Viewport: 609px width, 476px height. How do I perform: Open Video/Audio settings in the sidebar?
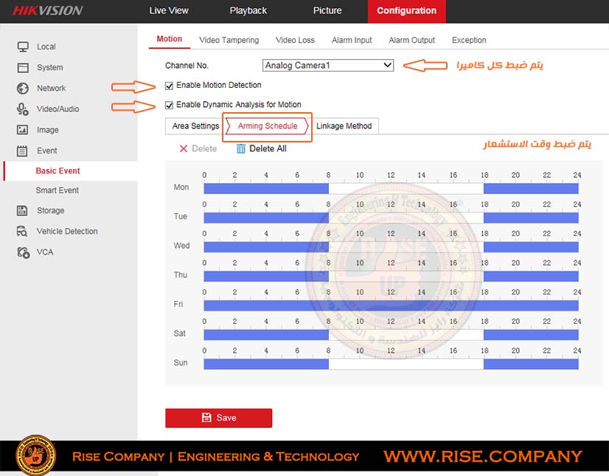point(58,109)
